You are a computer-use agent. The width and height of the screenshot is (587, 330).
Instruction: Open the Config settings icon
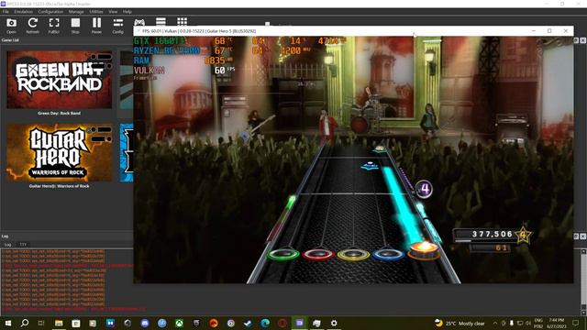tap(118, 26)
